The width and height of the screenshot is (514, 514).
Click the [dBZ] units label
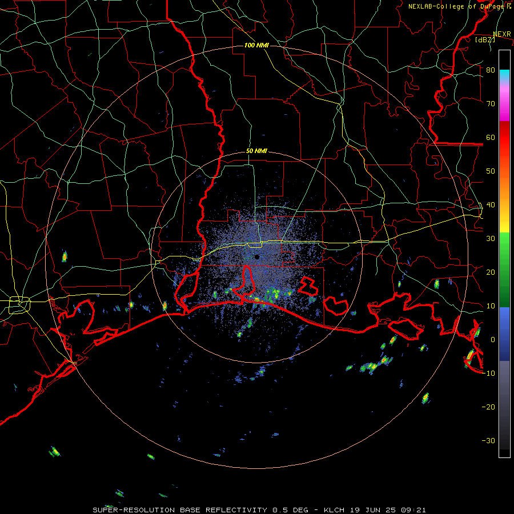[x=485, y=39]
